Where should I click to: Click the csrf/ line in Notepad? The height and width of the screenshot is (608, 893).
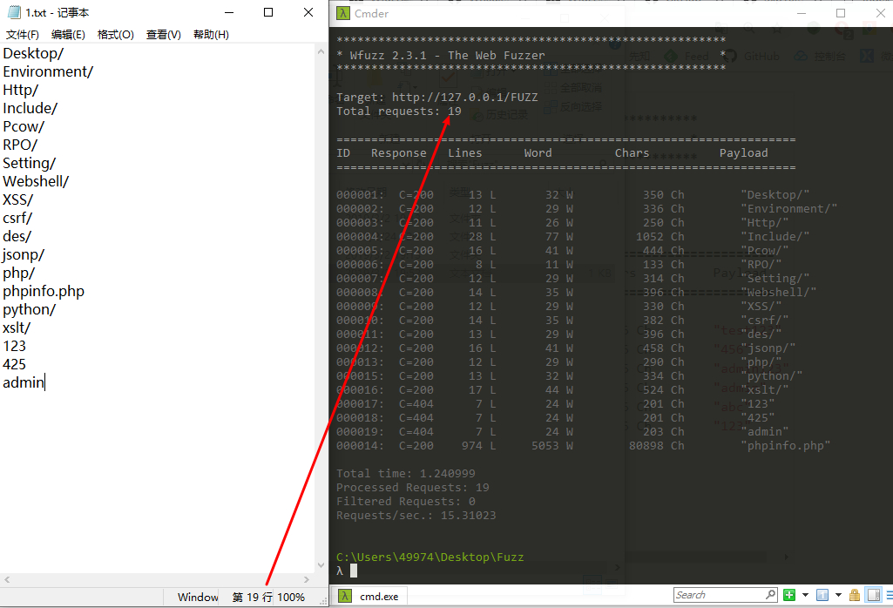pyautogui.click(x=17, y=218)
